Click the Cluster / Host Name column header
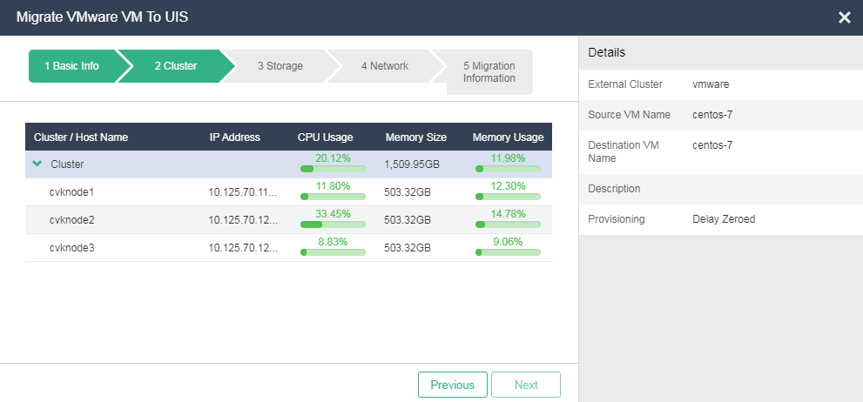Image resolution: width=863 pixels, height=402 pixels. click(81, 137)
